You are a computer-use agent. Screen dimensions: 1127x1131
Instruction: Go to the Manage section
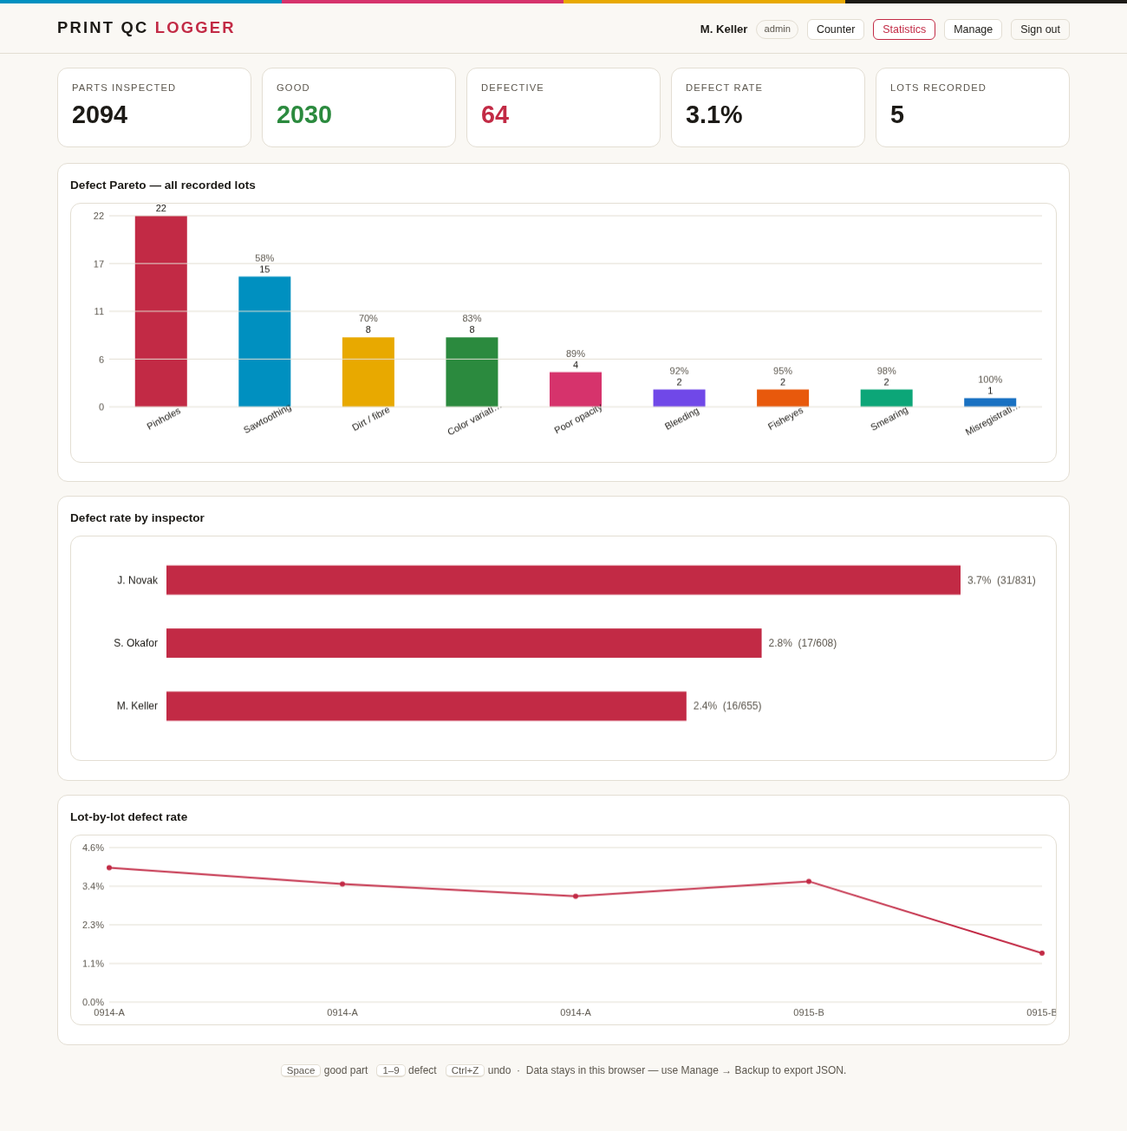coord(973,29)
